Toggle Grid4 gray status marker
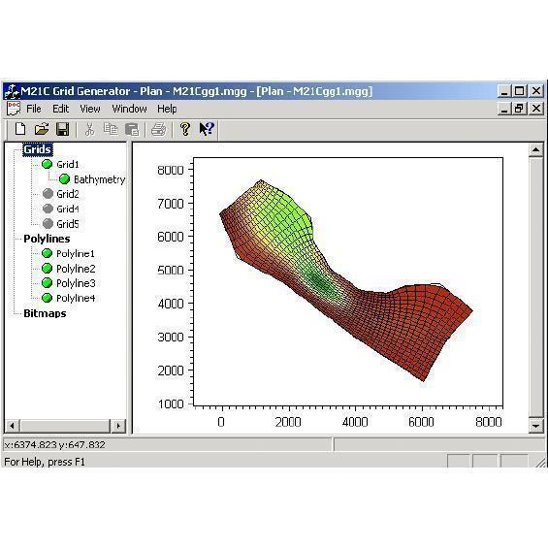The width and height of the screenshot is (548, 548). pyautogui.click(x=48, y=209)
